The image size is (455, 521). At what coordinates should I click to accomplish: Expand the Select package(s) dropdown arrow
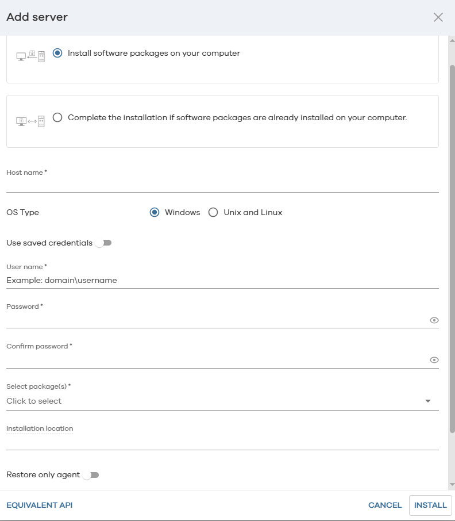click(x=428, y=401)
